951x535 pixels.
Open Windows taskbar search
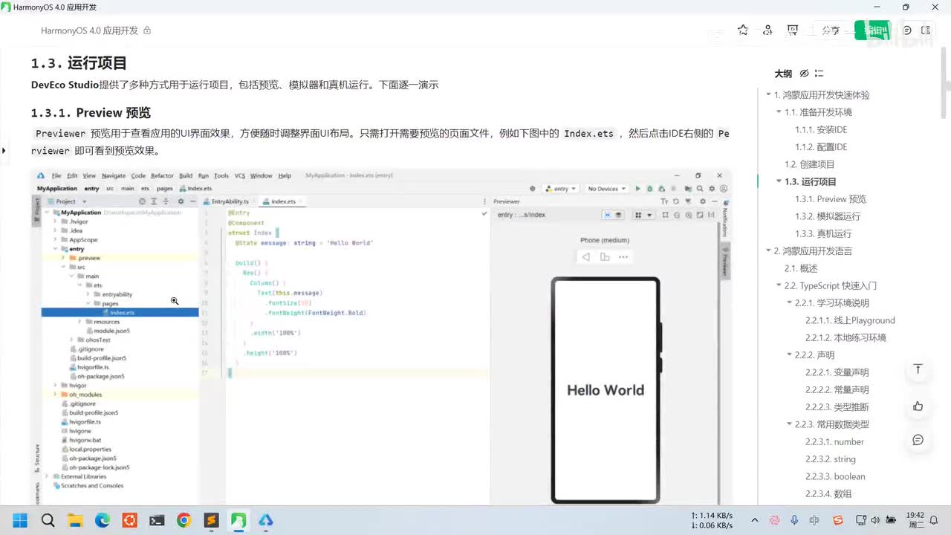[x=48, y=520]
